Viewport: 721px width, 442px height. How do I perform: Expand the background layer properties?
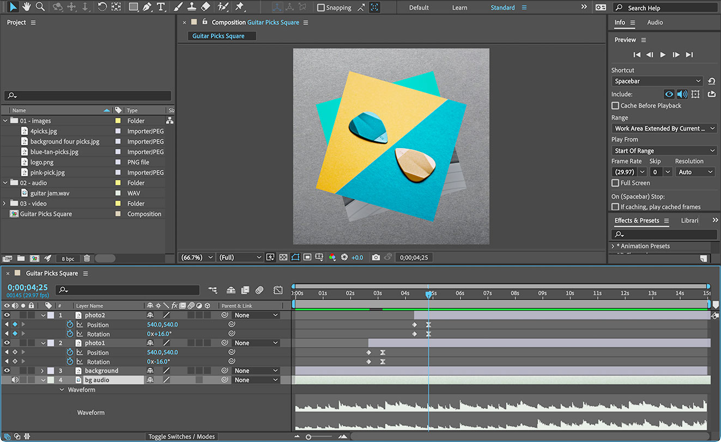(x=43, y=370)
